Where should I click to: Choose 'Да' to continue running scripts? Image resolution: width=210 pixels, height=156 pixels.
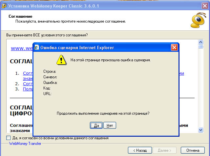(x=96, y=126)
